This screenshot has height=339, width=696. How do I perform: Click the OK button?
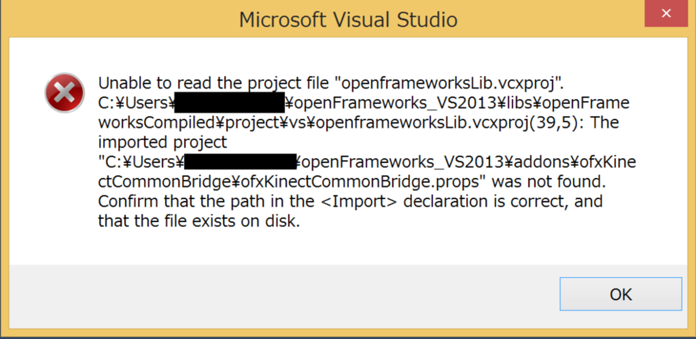[620, 294]
